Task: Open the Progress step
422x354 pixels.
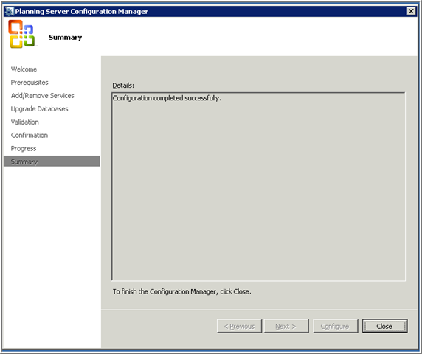Action: tap(24, 148)
